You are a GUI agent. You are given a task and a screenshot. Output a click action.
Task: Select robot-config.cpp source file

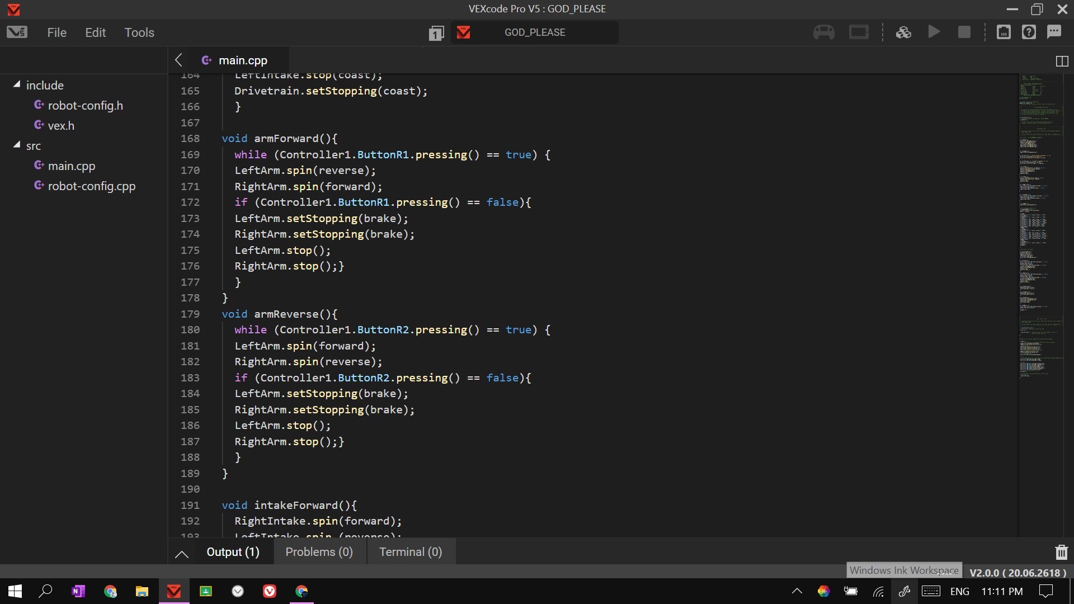click(x=92, y=185)
